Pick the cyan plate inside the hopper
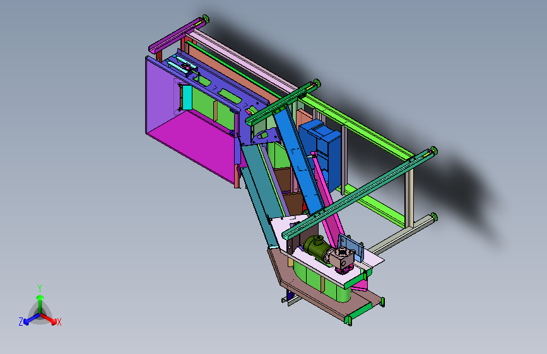Screen dimensions: 547x354 tap(187, 98)
